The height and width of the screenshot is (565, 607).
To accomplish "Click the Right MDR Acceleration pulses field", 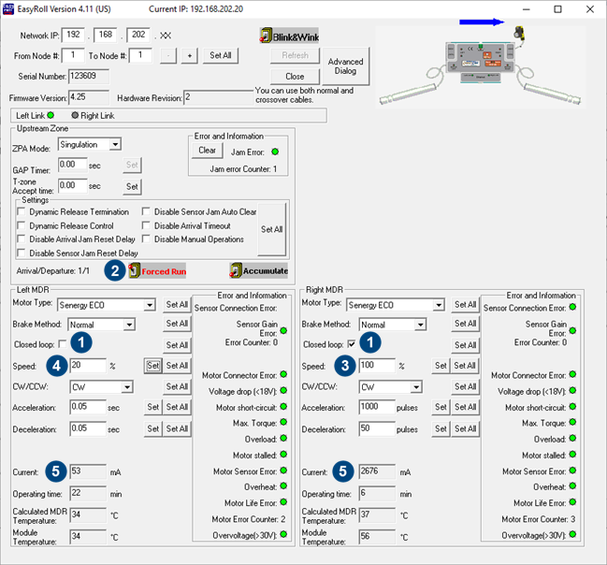I will click(377, 407).
